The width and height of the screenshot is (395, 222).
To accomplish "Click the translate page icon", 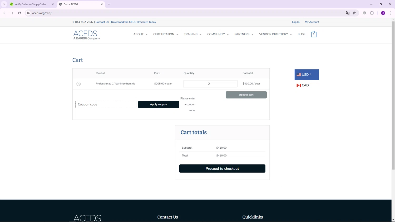I will point(348,13).
